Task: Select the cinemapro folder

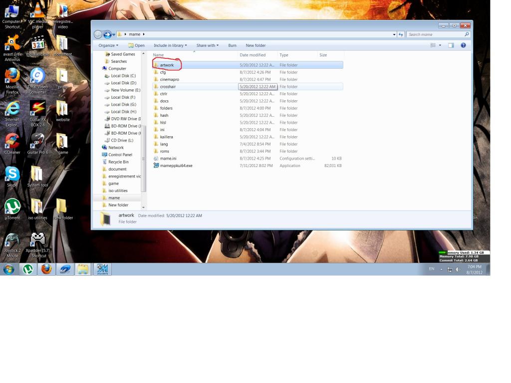Action: (x=248, y=79)
